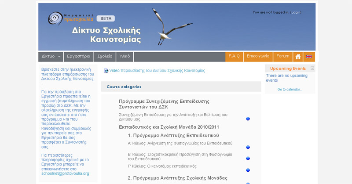The image size is (352, 184).
Task: Open the Σχολεία menu item
Action: point(105,57)
